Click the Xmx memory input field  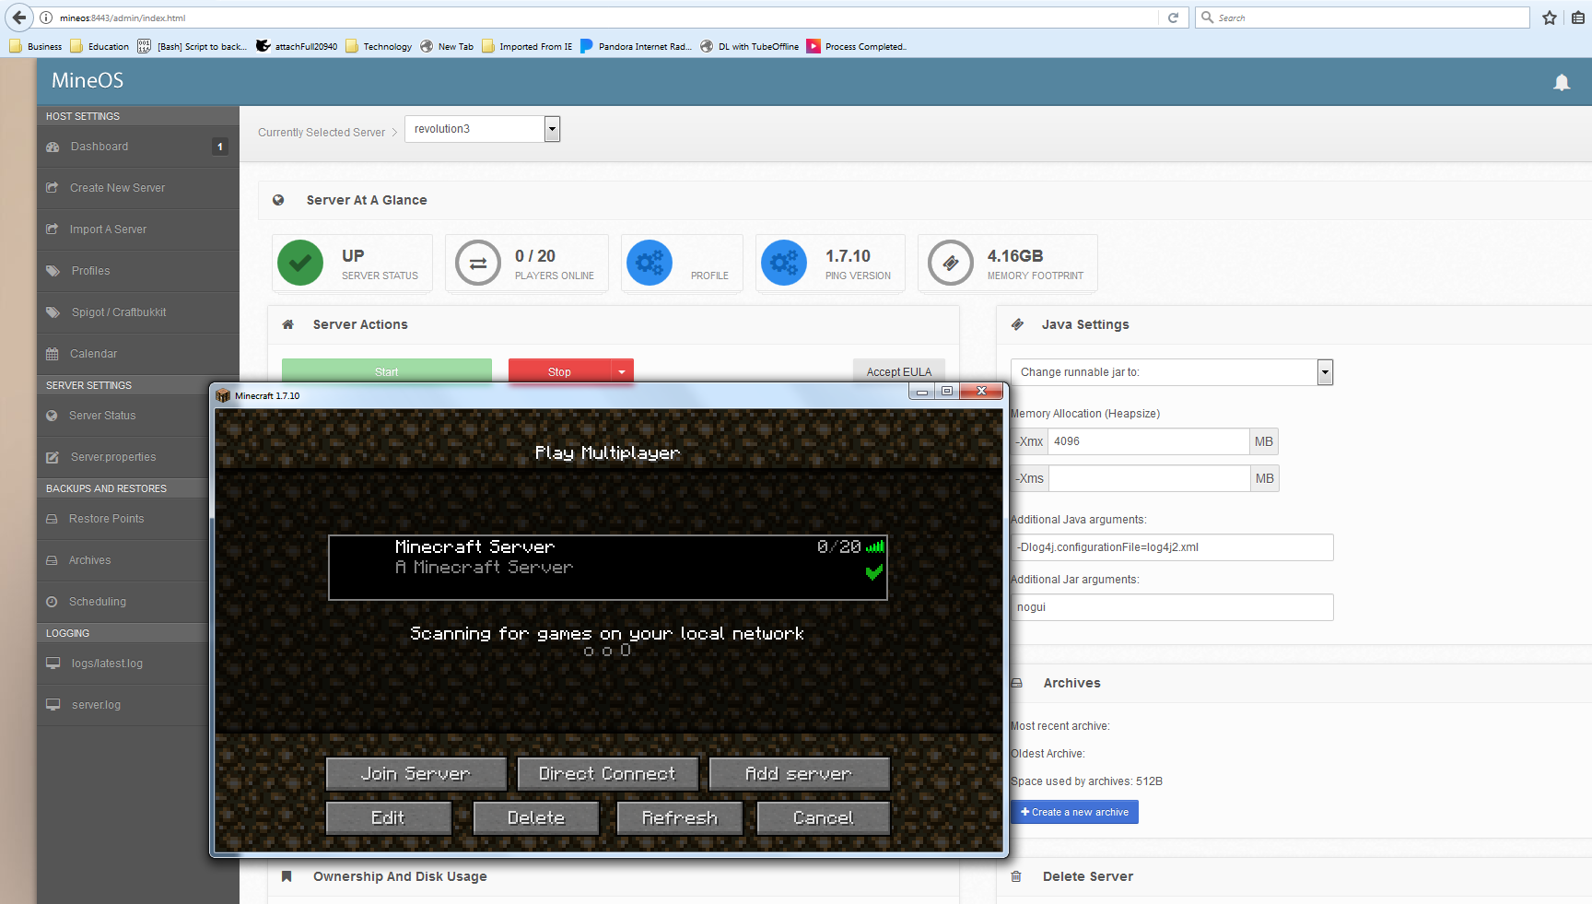click(1148, 441)
